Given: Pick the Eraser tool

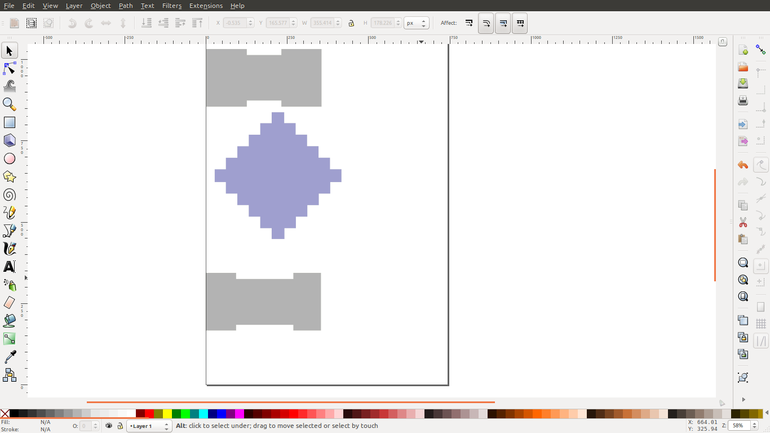Looking at the screenshot, I should (x=10, y=303).
